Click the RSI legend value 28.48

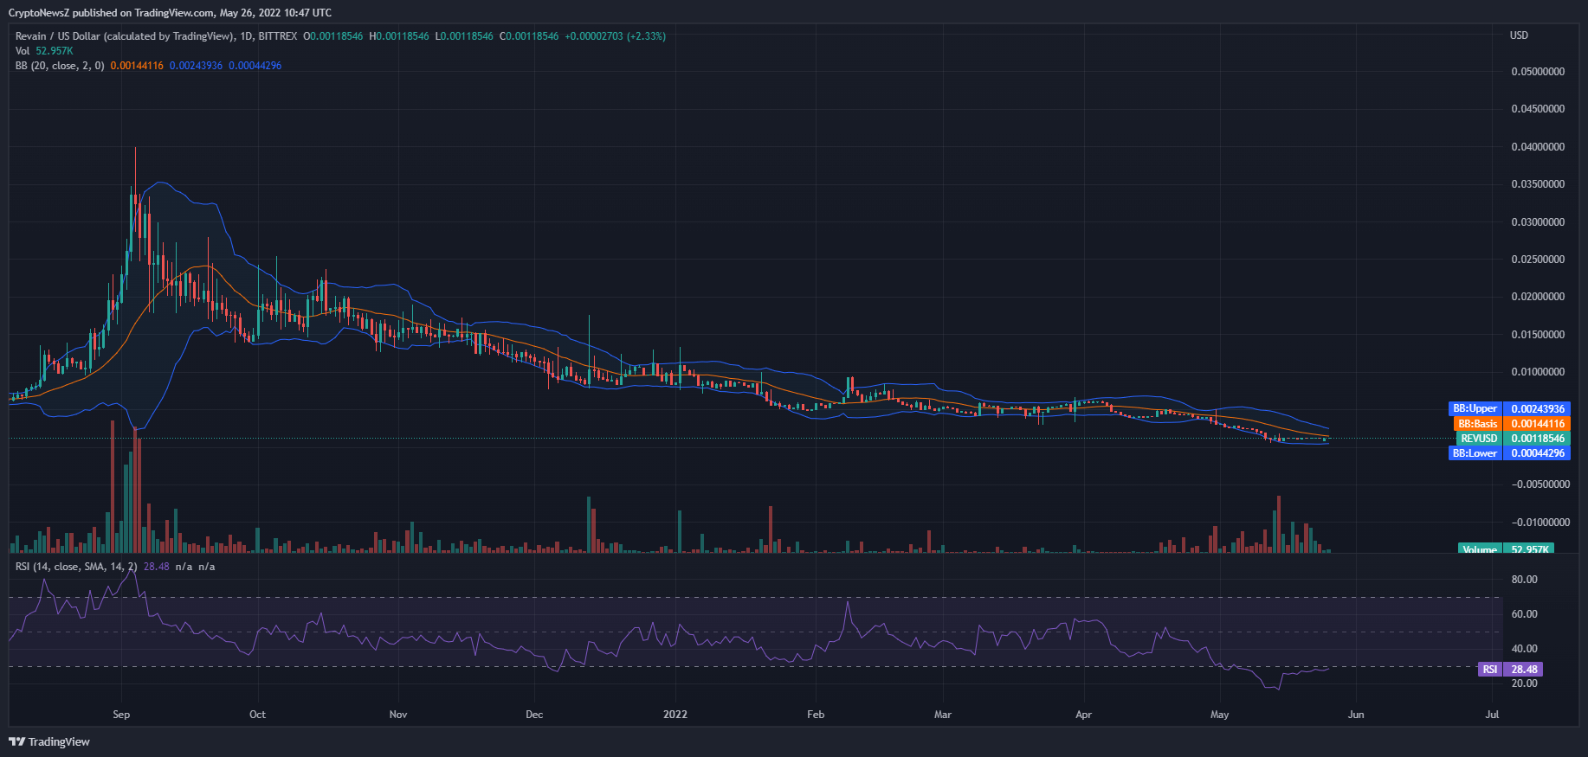[x=156, y=567]
